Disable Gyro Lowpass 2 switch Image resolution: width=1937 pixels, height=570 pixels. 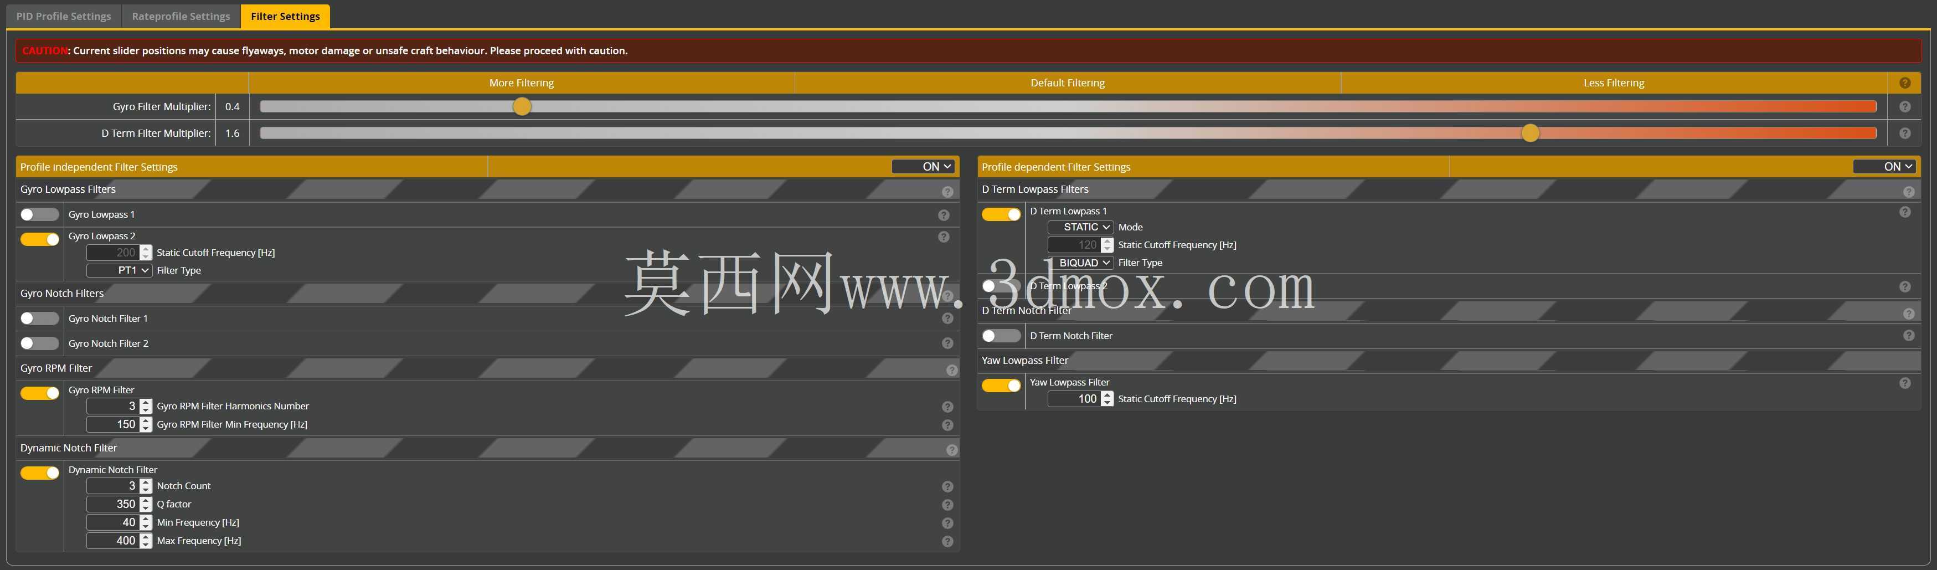point(39,239)
